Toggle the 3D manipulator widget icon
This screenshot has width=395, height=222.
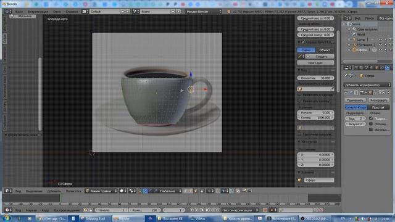coord(140,191)
